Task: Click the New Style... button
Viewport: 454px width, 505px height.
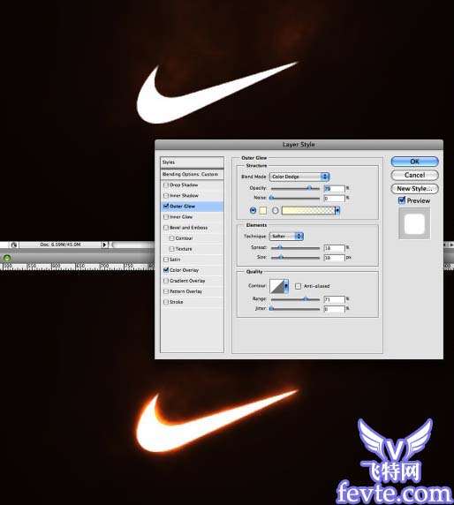Action: coord(414,188)
